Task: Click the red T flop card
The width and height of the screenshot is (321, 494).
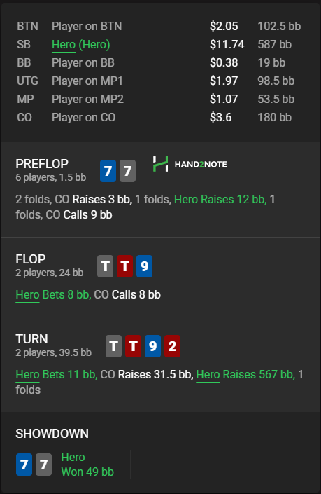Action: pos(124,266)
